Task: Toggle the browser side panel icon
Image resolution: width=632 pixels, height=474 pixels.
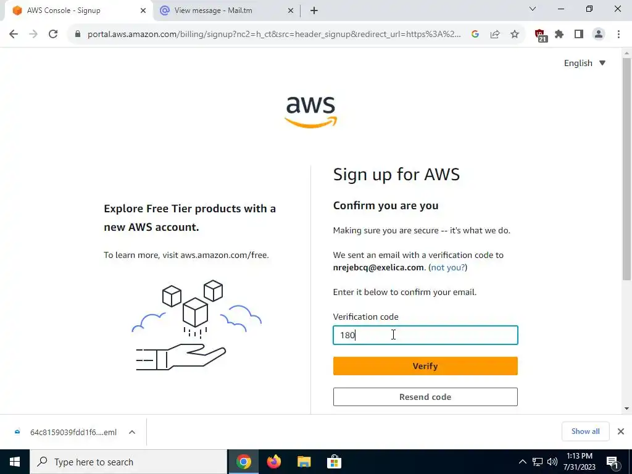Action: coord(579,35)
